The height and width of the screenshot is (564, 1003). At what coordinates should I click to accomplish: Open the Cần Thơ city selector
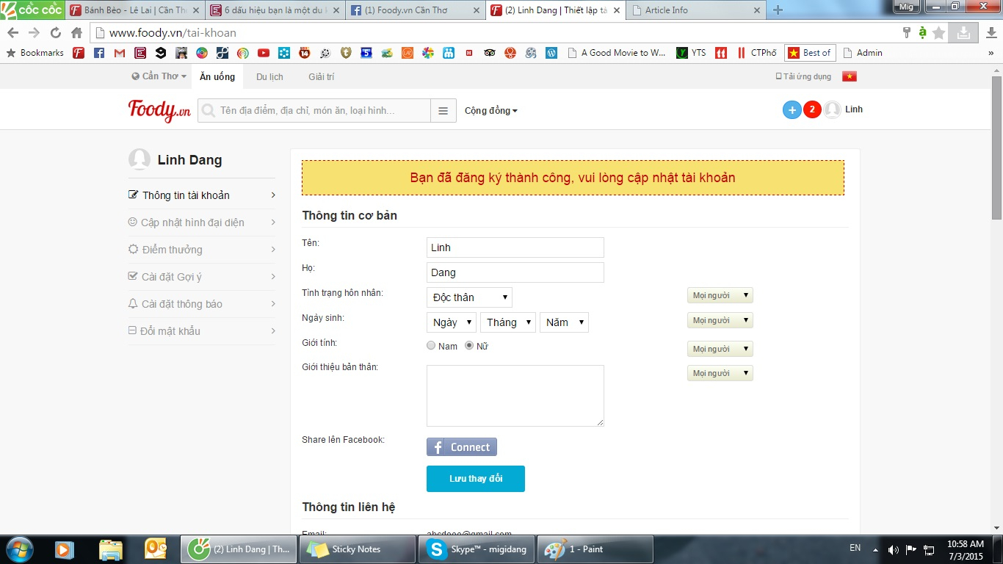pyautogui.click(x=159, y=76)
